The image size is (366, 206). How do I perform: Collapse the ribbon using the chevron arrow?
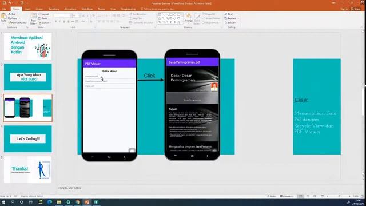tap(362, 27)
